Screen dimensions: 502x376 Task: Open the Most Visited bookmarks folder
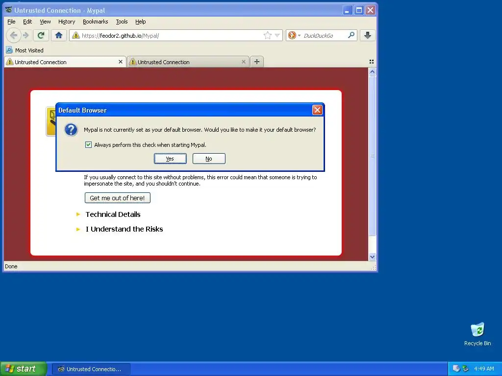pyautogui.click(x=25, y=50)
